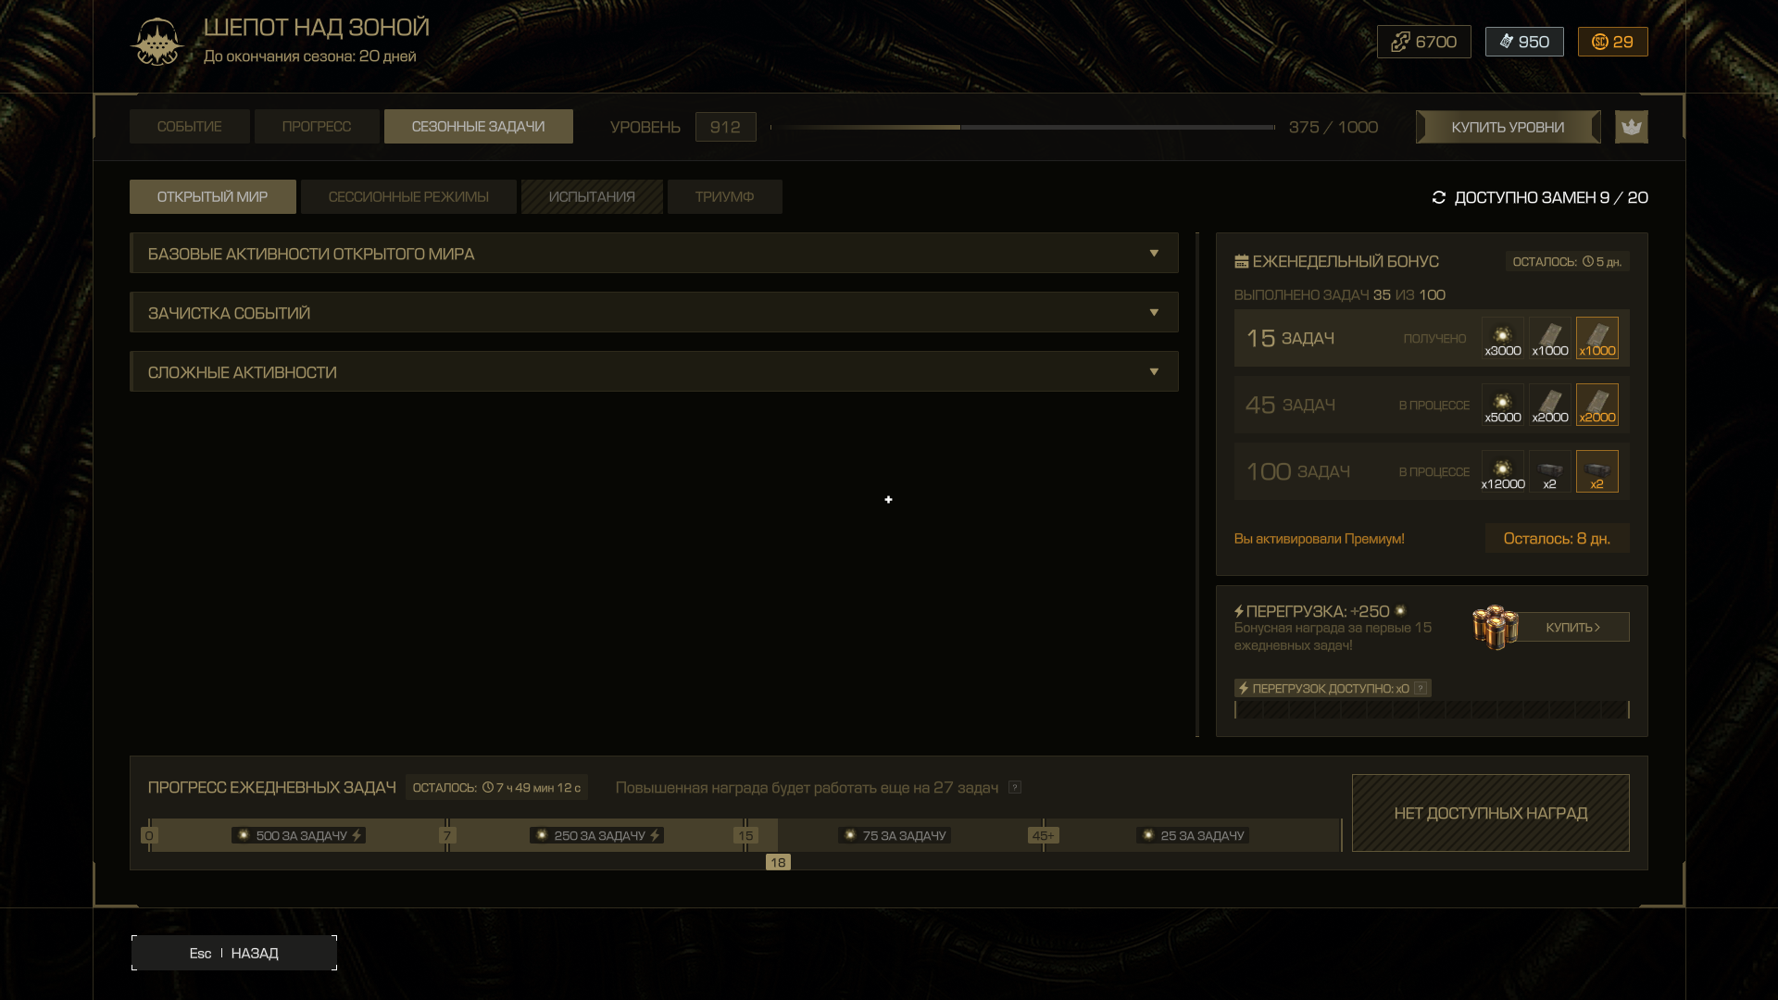Click the level 912 value box
This screenshot has width=1778, height=1000.
pyautogui.click(x=725, y=127)
